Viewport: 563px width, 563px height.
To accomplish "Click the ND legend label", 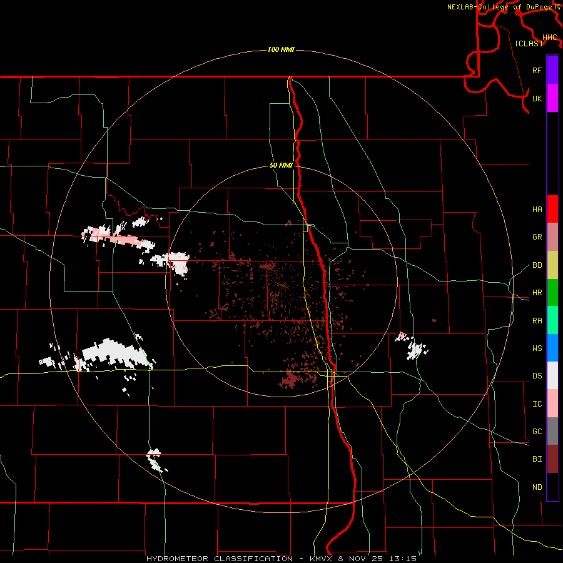I will point(537,487).
